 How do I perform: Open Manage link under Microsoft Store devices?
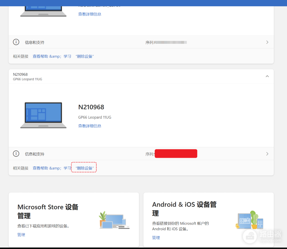coord(21,235)
